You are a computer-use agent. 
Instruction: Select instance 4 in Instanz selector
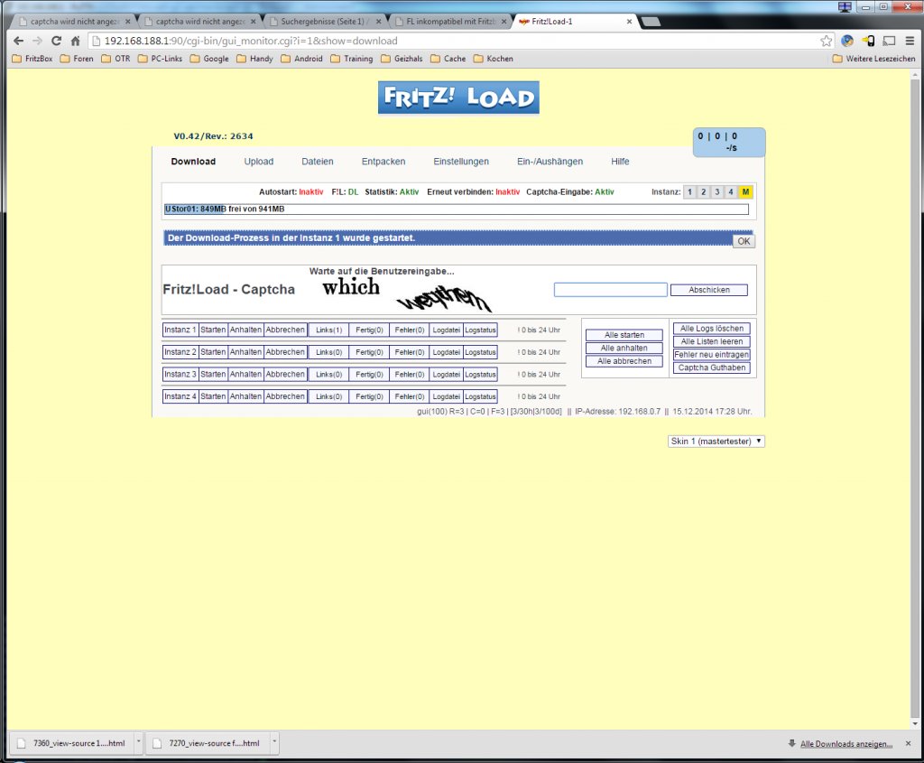[x=731, y=191]
